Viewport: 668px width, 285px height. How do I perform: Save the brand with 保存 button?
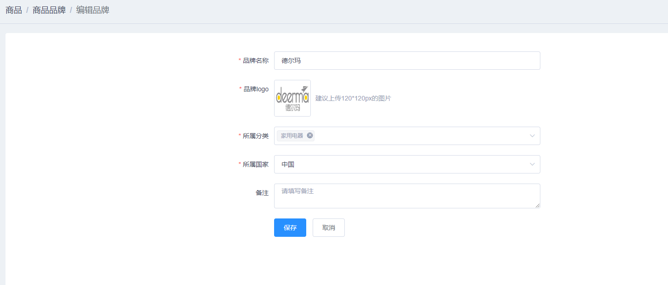(290, 228)
